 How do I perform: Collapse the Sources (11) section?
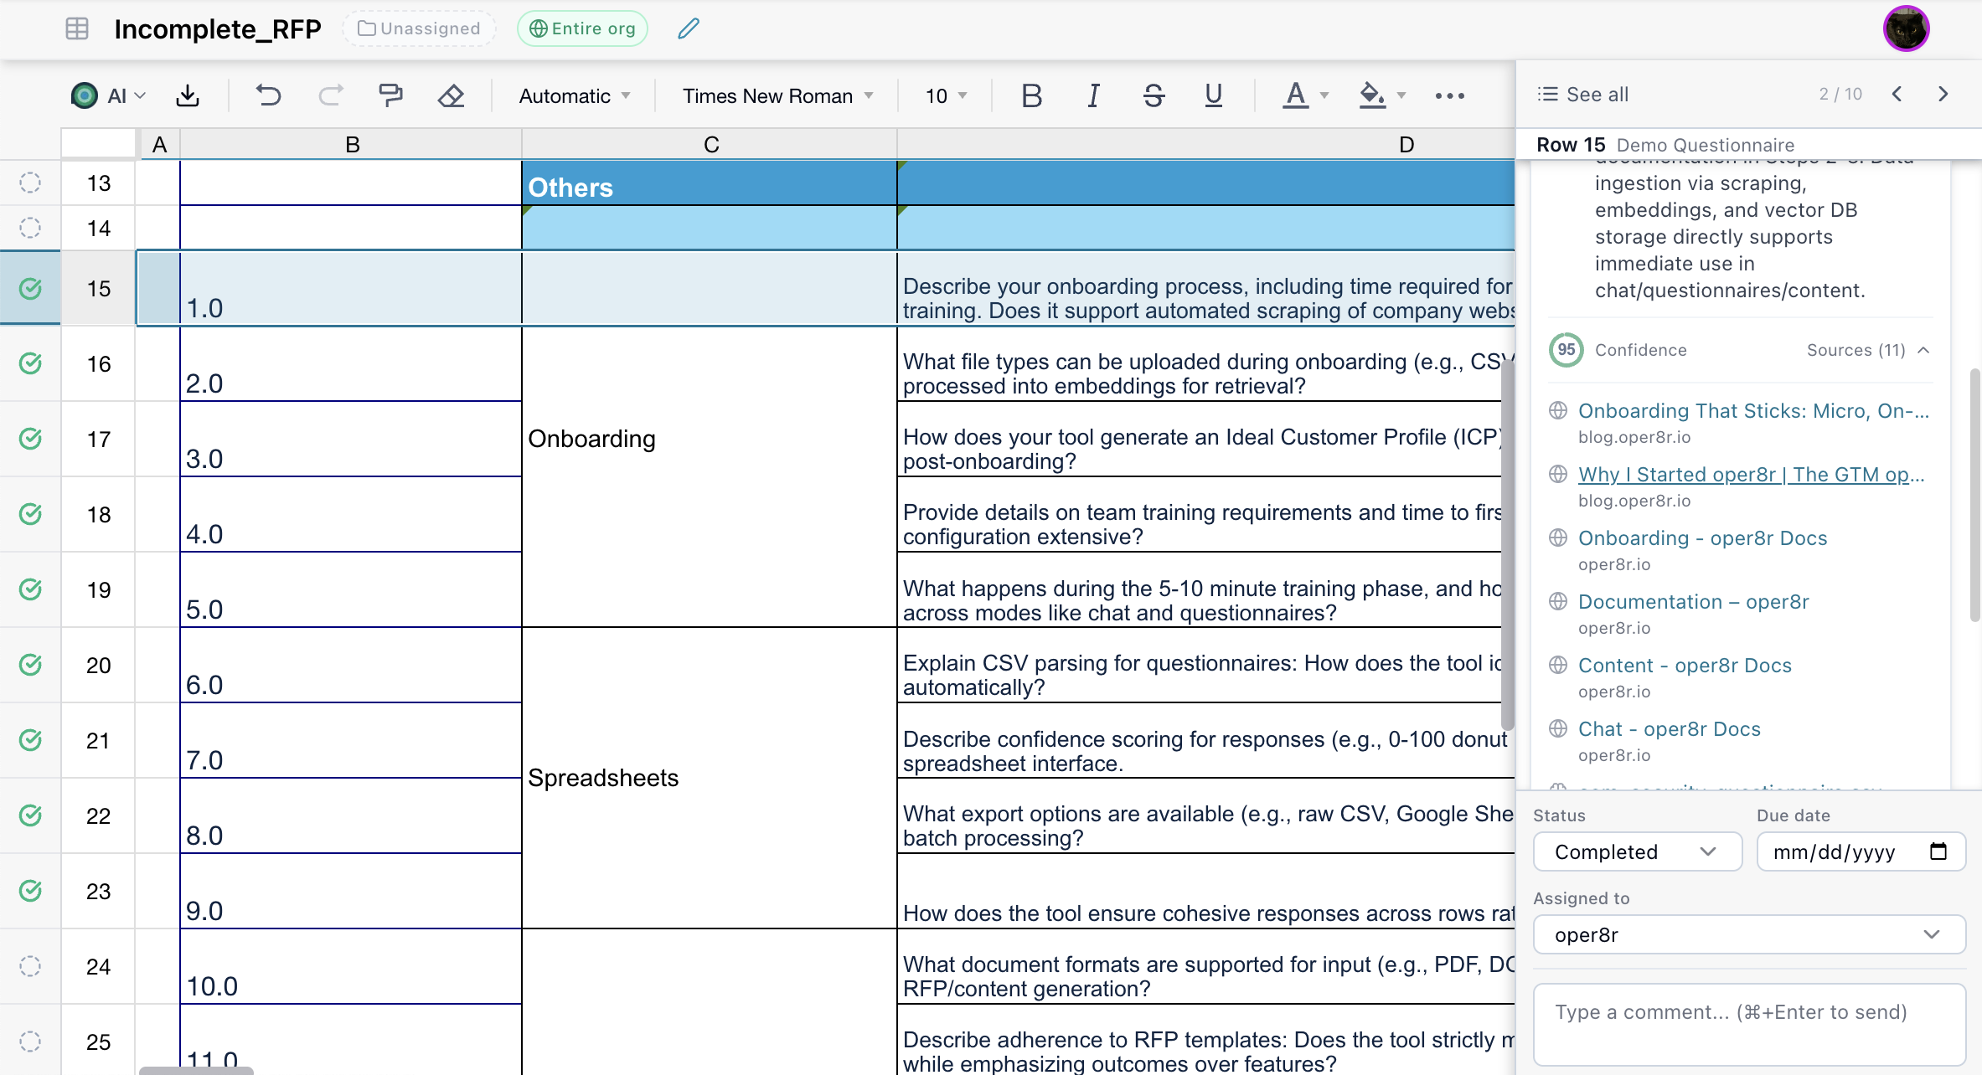click(1924, 350)
